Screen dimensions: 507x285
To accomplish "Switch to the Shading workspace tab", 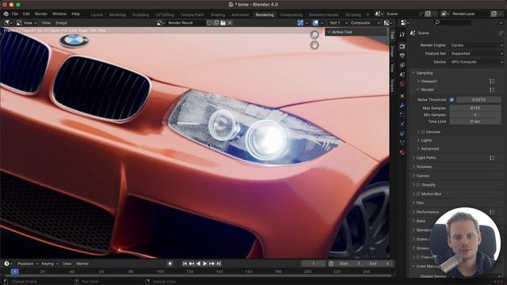I will 218,15.
